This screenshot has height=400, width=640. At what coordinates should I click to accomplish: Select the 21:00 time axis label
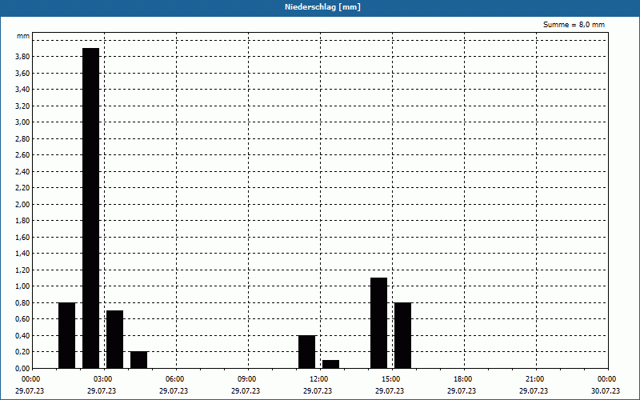(534, 379)
